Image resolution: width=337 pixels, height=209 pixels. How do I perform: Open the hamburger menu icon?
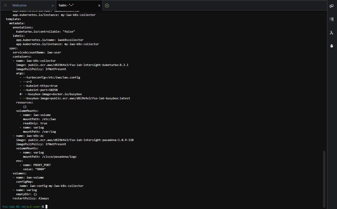tap(5, 5)
